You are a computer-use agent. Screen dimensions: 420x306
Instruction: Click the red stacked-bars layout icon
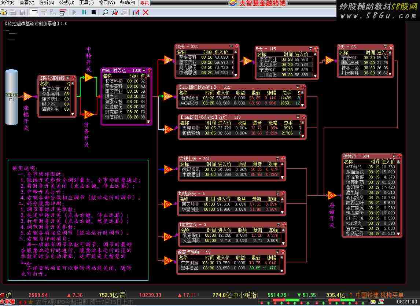pyautogui.click(x=63, y=12)
